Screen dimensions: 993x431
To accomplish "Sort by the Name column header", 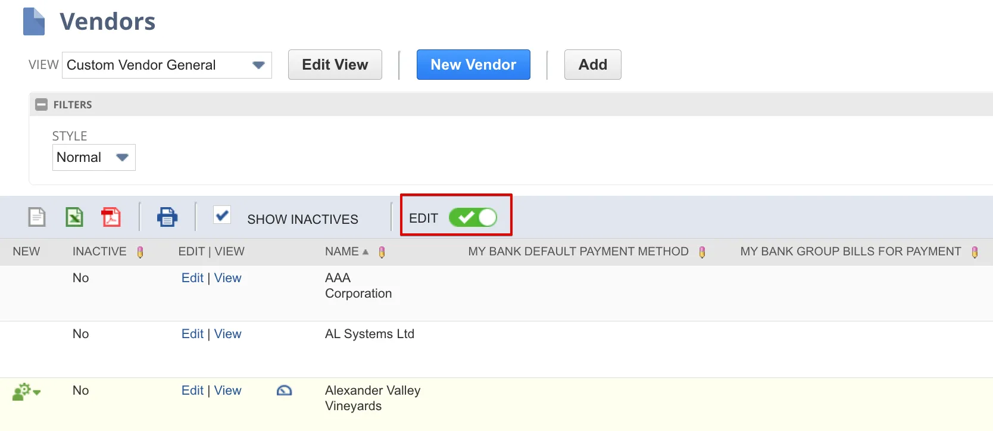I will tap(342, 252).
